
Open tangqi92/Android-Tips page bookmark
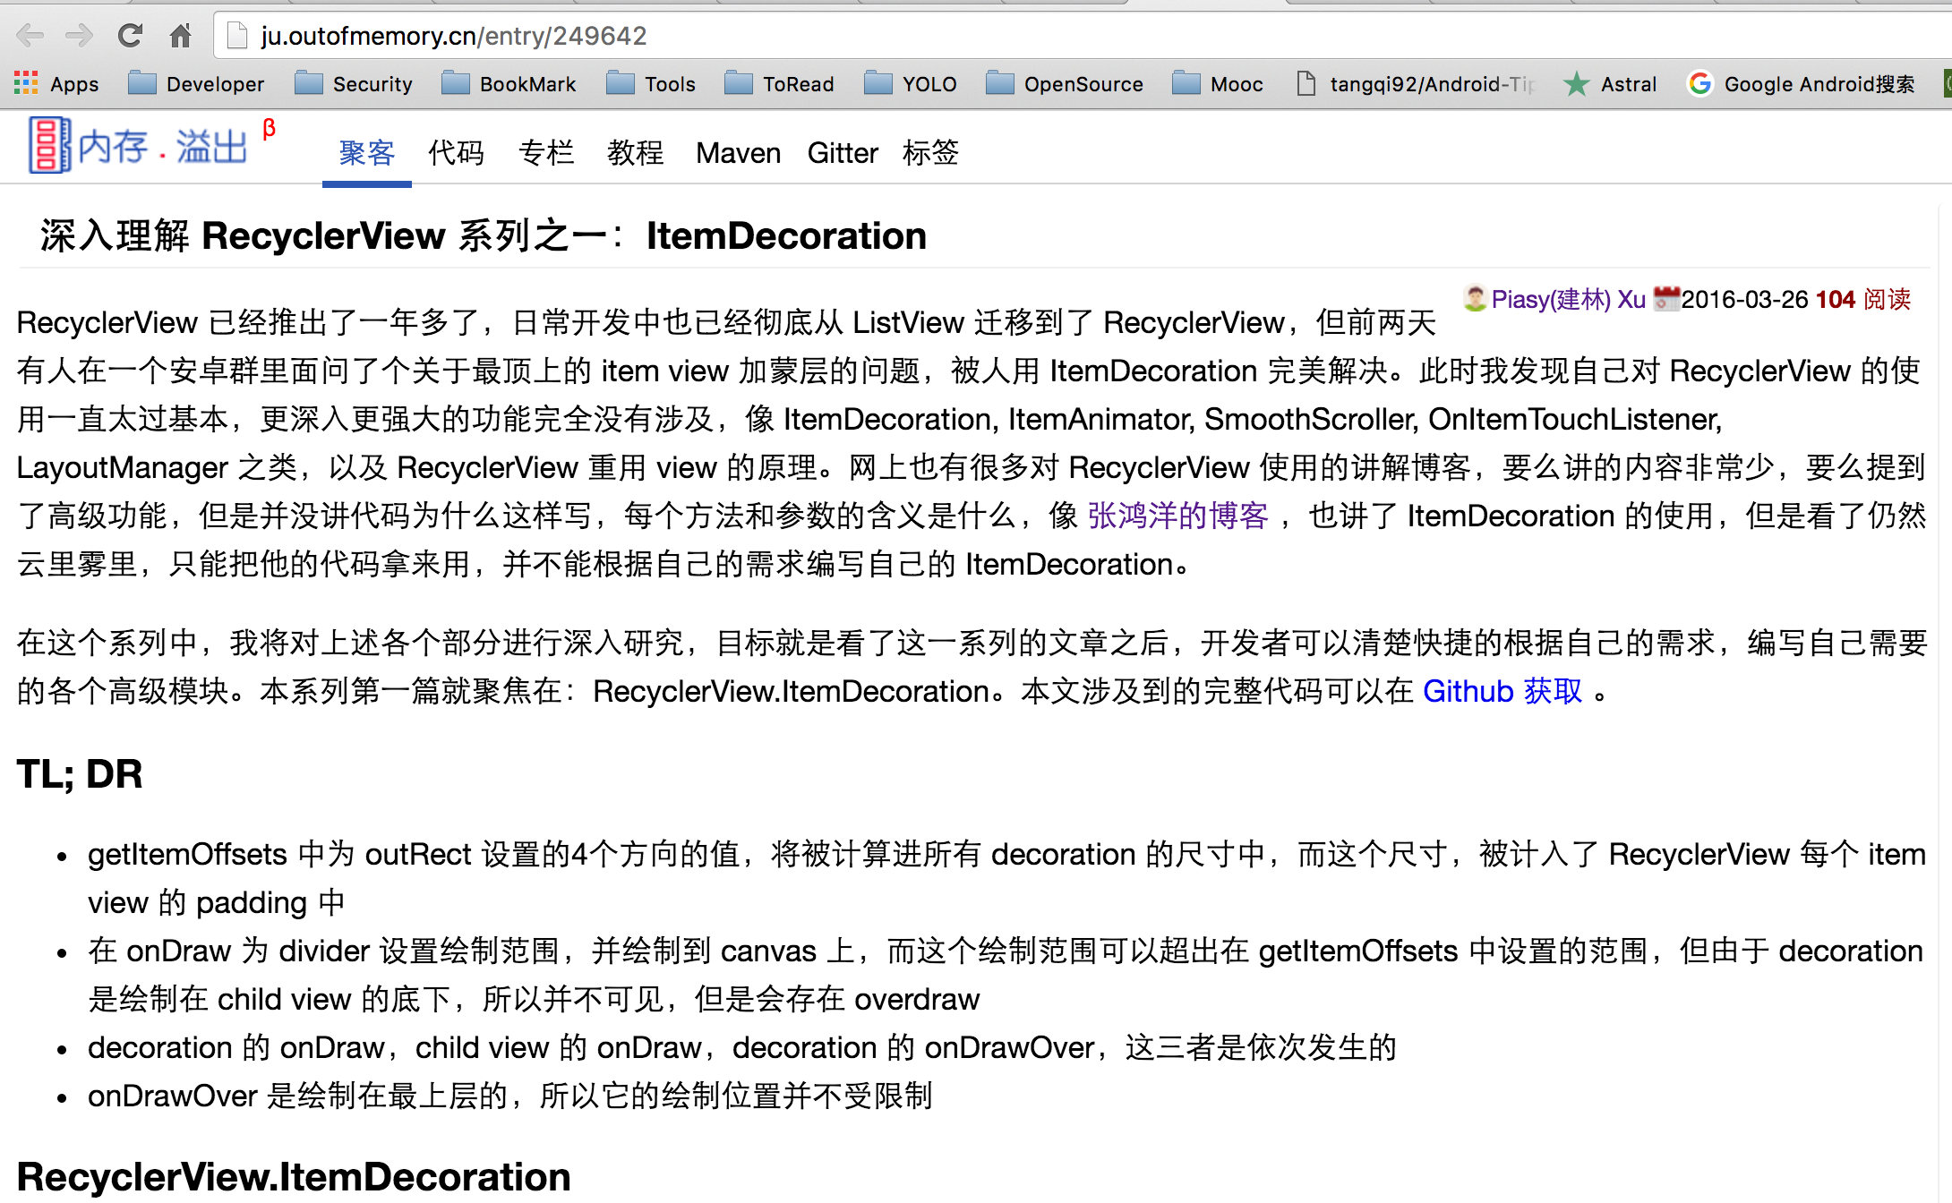pos(1415,84)
